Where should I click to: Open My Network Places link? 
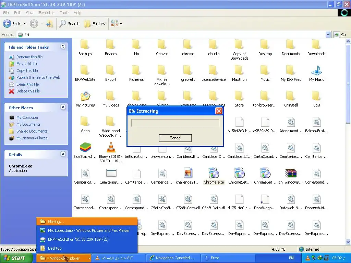tap(32, 138)
